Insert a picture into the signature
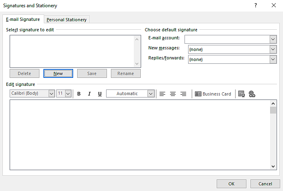The width and height of the screenshot is (283, 191). pyautogui.click(x=242, y=94)
